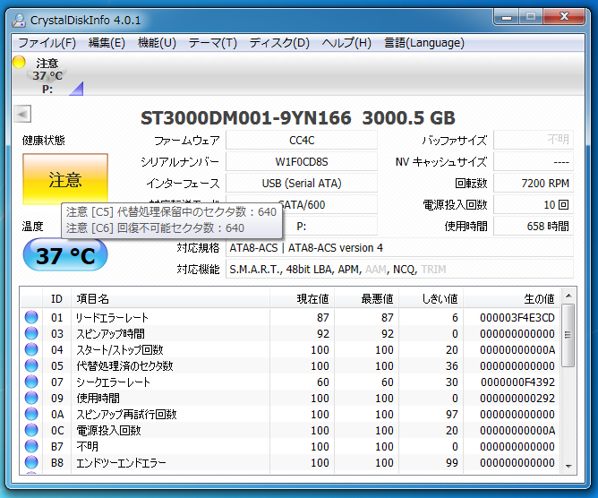Click the scrollbar up arrow in SMART list
This screenshot has height=498, width=598.
click(568, 296)
